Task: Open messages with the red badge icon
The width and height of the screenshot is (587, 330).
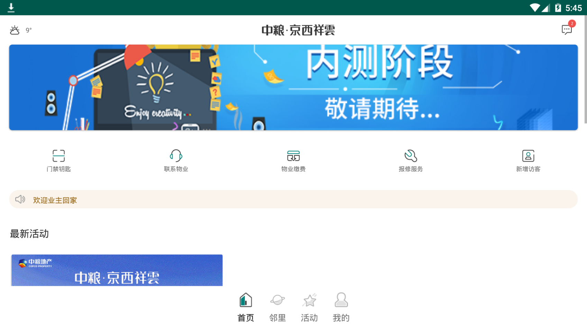Action: pos(567,29)
